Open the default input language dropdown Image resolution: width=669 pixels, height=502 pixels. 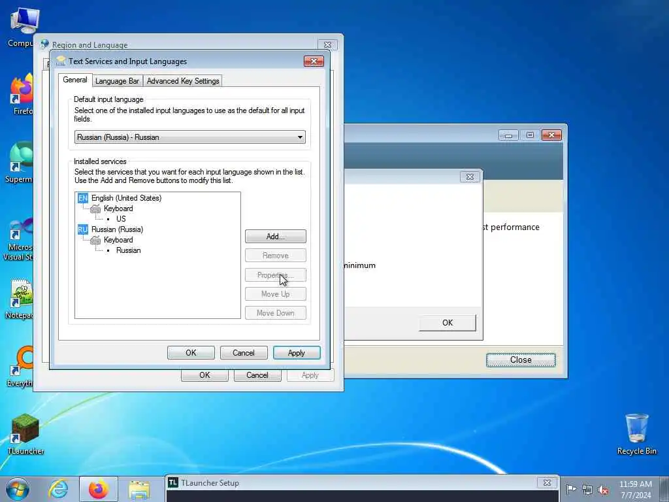coord(190,137)
